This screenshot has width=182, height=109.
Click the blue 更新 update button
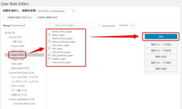[161, 37]
